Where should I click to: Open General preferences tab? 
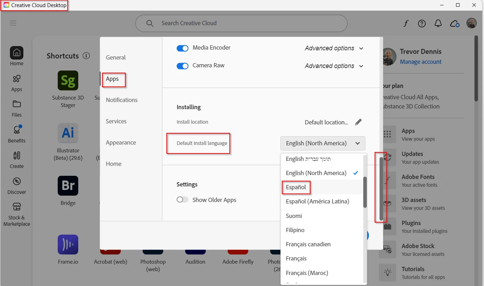pyautogui.click(x=116, y=57)
